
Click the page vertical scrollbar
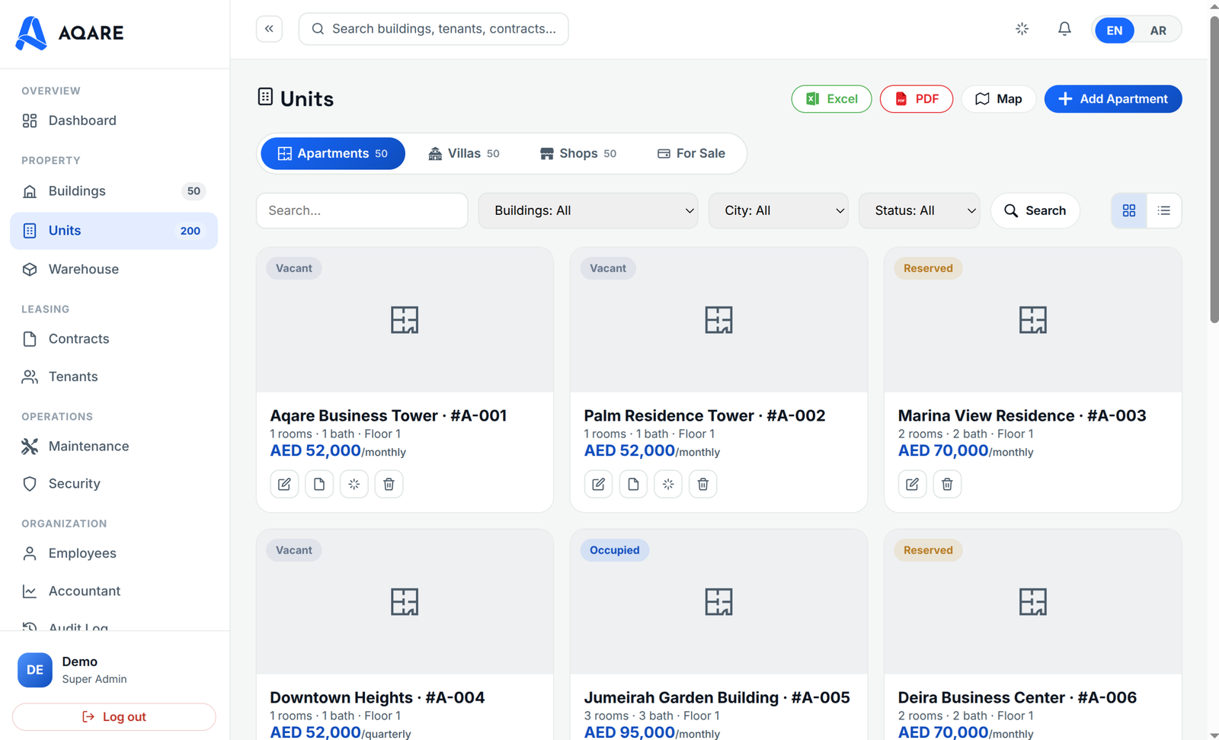pyautogui.click(x=1214, y=168)
